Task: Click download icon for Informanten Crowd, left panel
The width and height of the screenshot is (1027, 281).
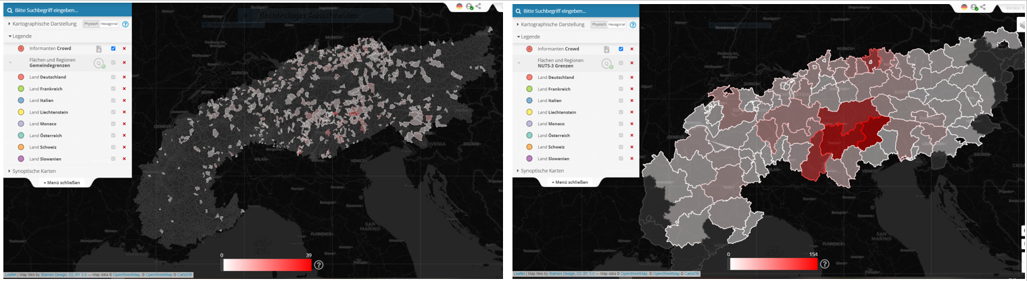Action: pos(99,49)
